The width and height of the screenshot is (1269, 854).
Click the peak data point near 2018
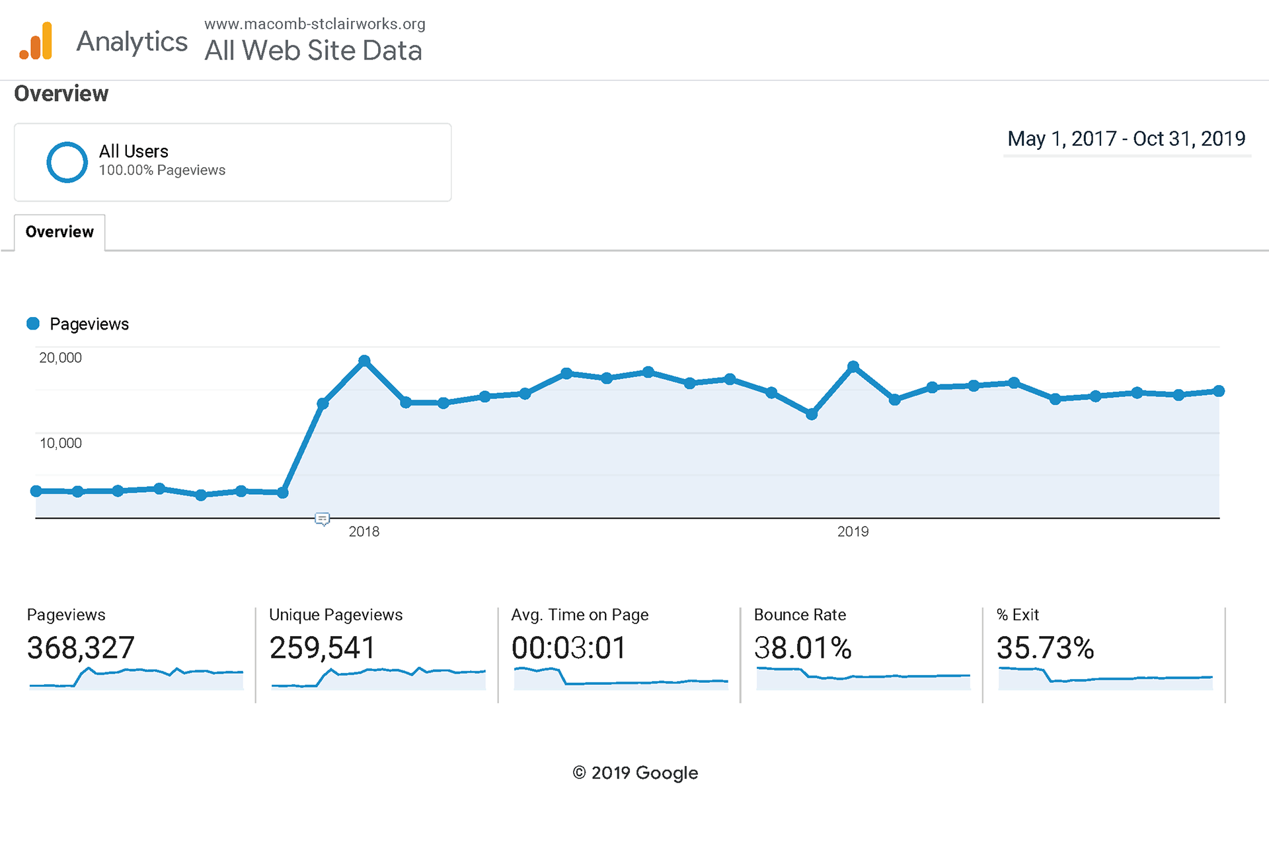pyautogui.click(x=364, y=361)
